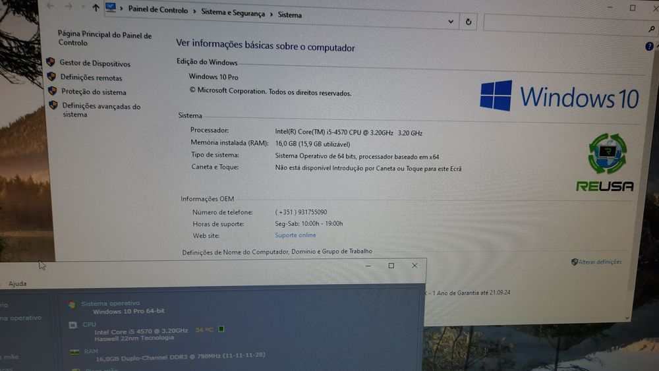Select support hours 'Seg-Sab: 10:00h - 19:00h'
Viewport: 659px width, 371px height.
309,223
